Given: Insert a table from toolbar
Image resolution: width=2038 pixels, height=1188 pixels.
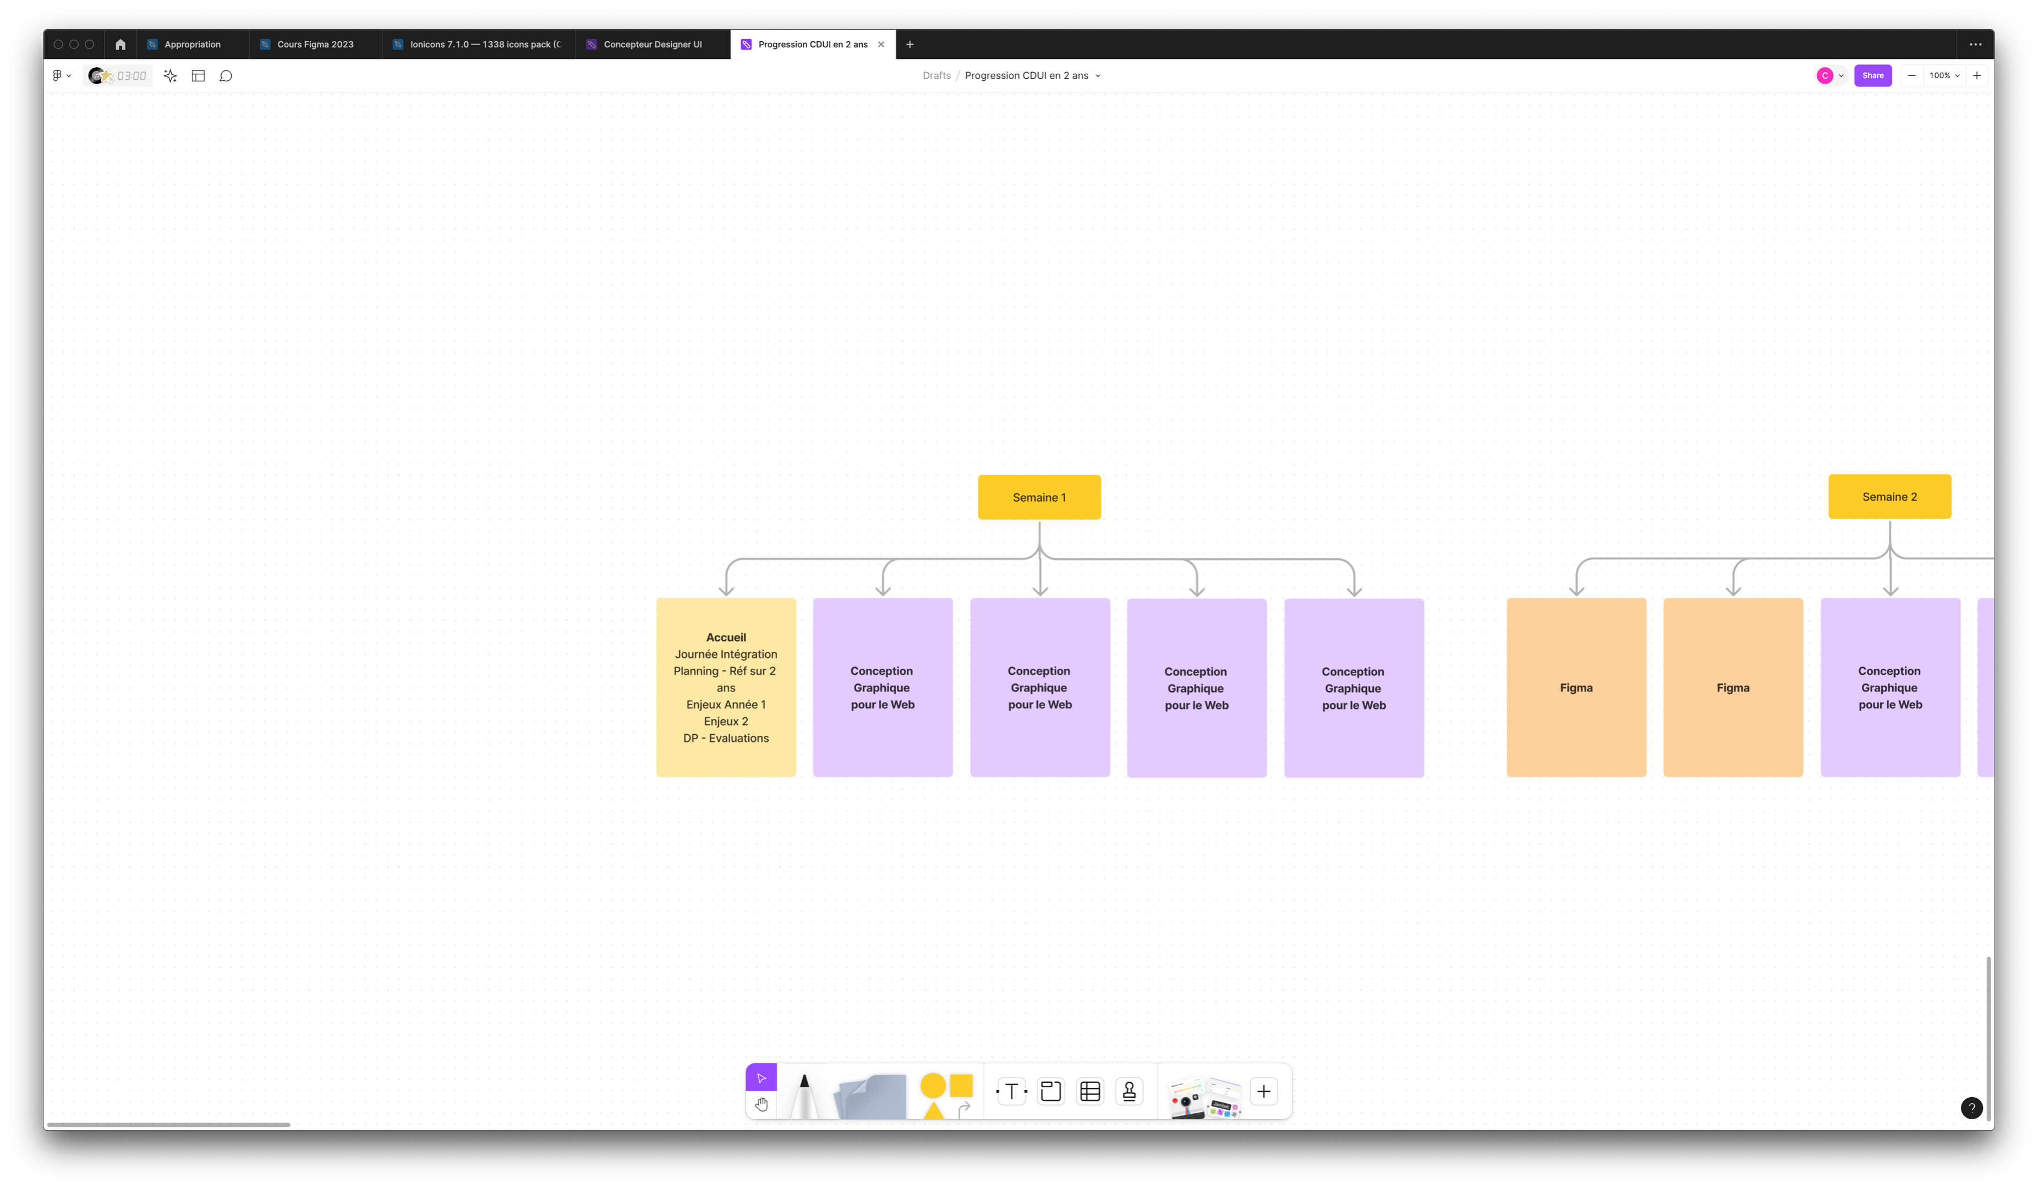Looking at the screenshot, I should coord(1090,1092).
